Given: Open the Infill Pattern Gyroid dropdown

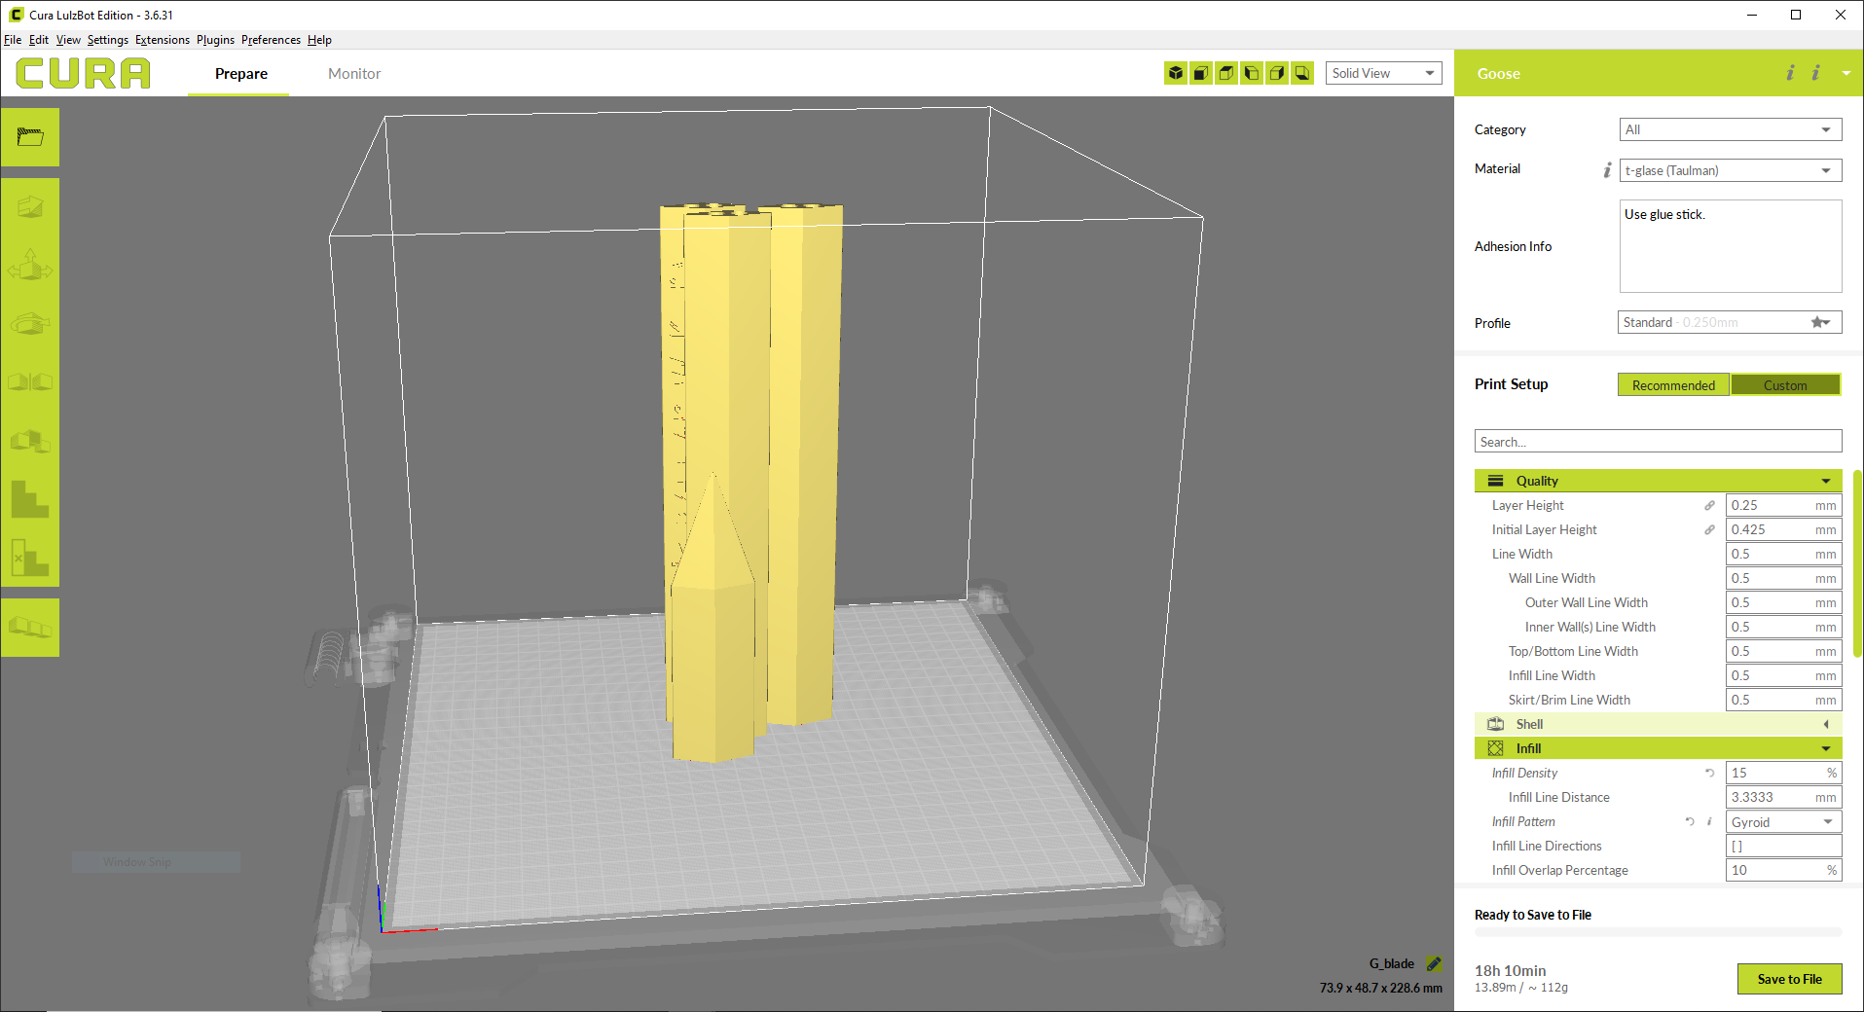Looking at the screenshot, I should [1783, 821].
